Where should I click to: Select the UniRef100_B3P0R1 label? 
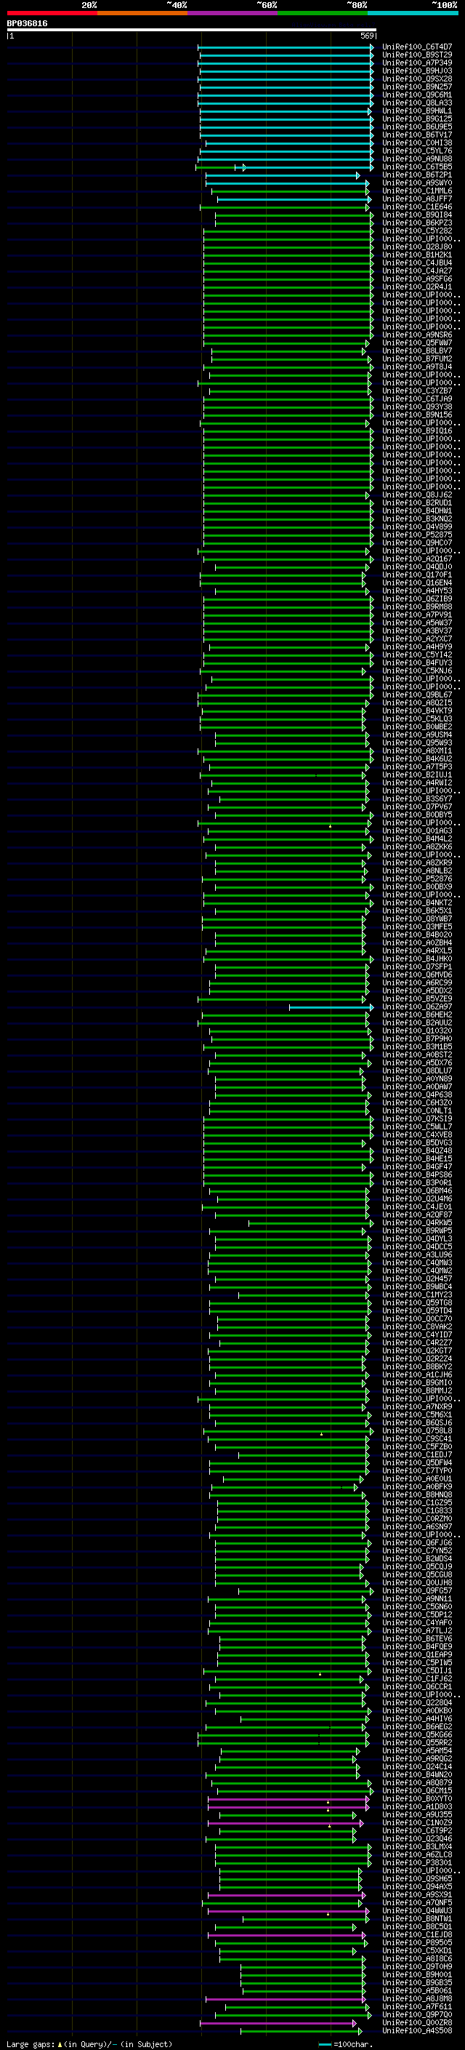click(x=416, y=1182)
